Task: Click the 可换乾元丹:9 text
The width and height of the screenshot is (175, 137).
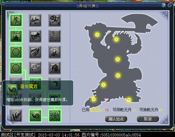Action: pyautogui.click(x=151, y=110)
